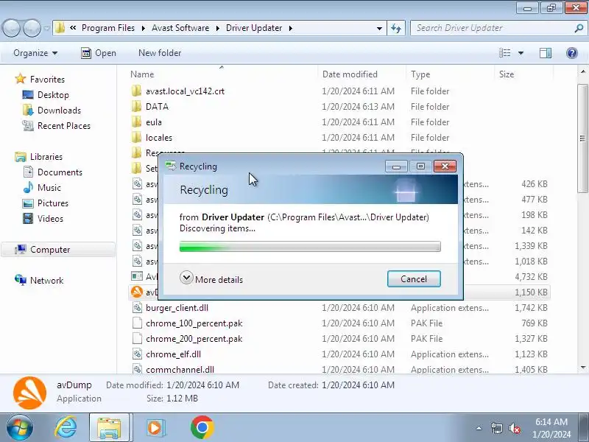
Task: Open Videos library
Action: coord(50,218)
